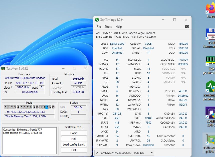Click the testmem.tz.ru link label

point(74,127)
